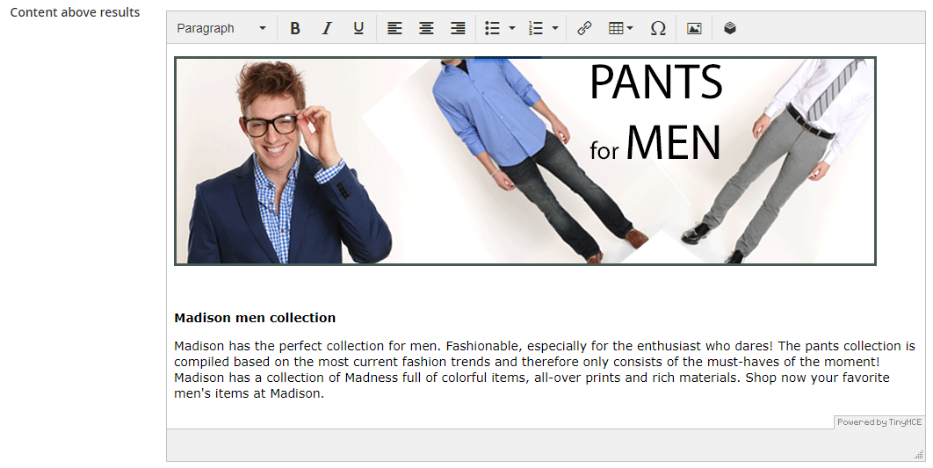Open the Paragraph format dropdown
This screenshot has width=933, height=468.
click(221, 28)
